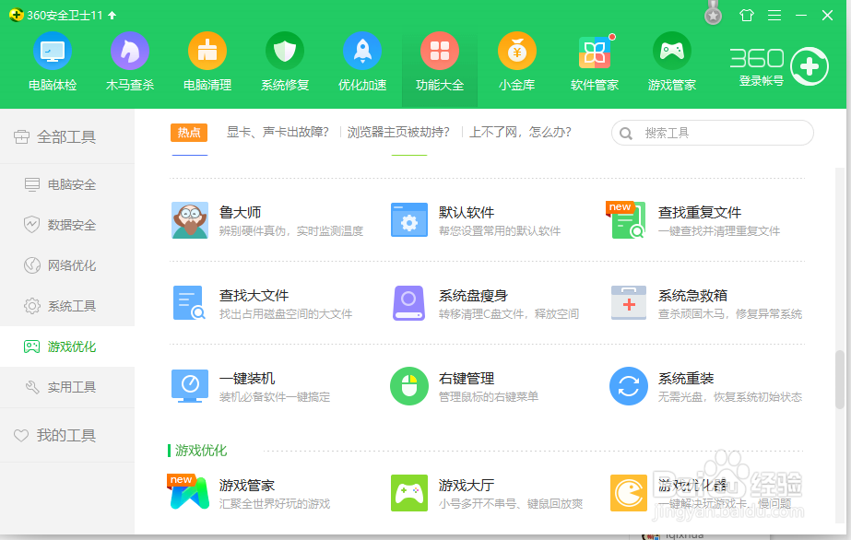851x540 pixels.
Task: Open 我的工具 in sidebar
Action: [x=67, y=435]
